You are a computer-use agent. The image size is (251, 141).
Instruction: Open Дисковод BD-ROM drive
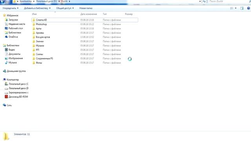click(x=18, y=97)
